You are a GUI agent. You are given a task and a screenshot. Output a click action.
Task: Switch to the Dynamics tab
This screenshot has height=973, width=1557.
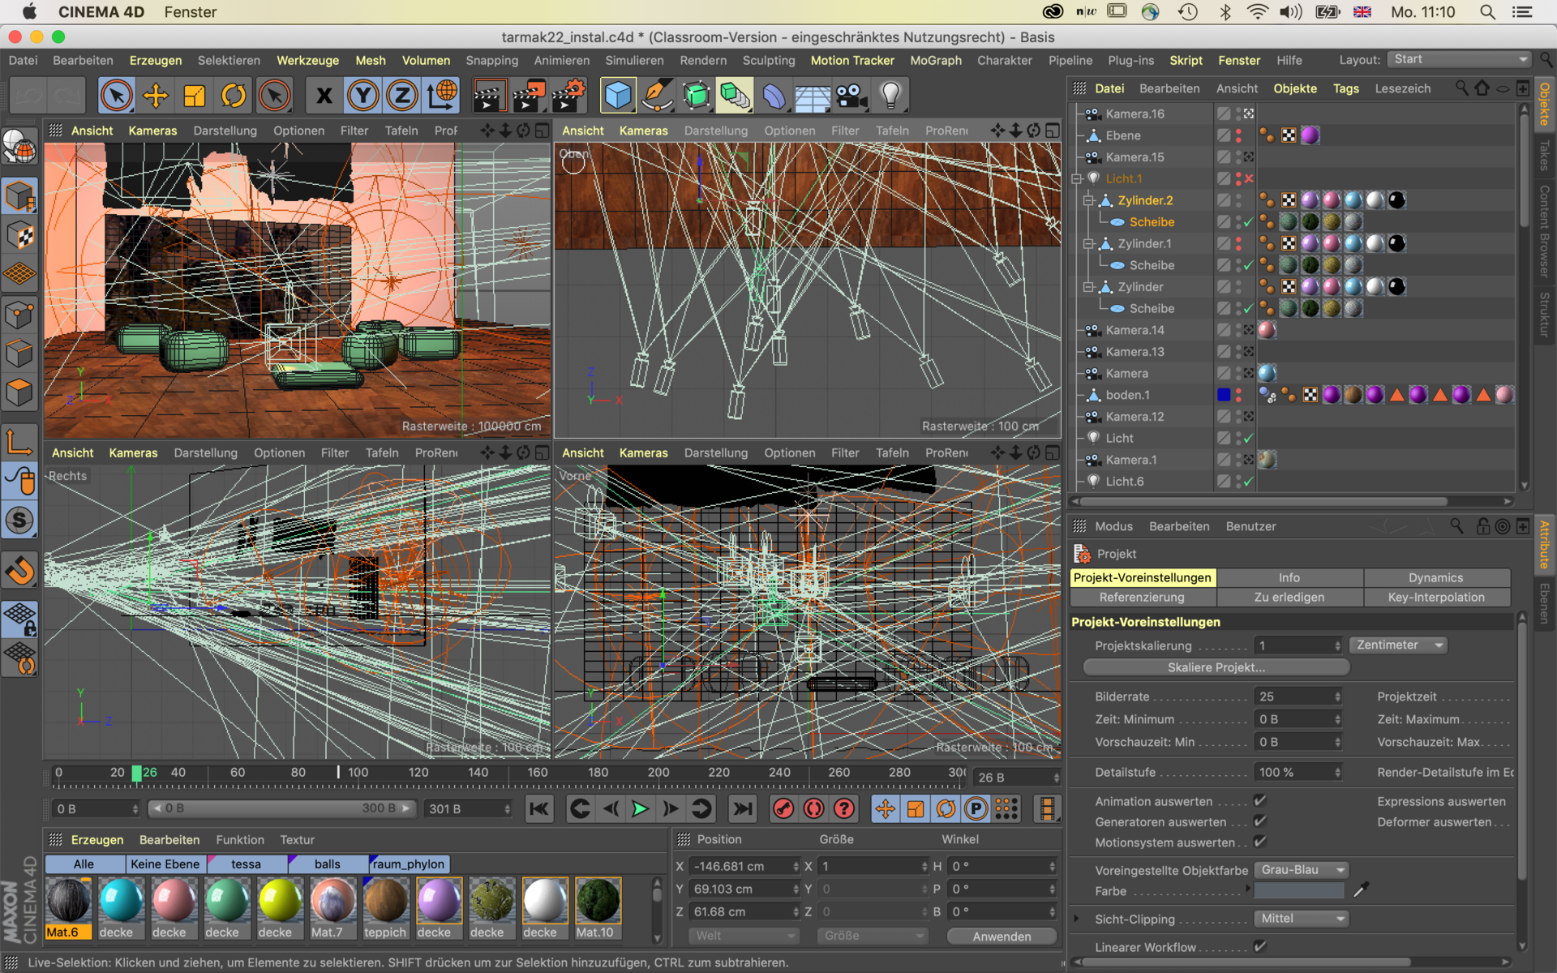click(x=1435, y=577)
